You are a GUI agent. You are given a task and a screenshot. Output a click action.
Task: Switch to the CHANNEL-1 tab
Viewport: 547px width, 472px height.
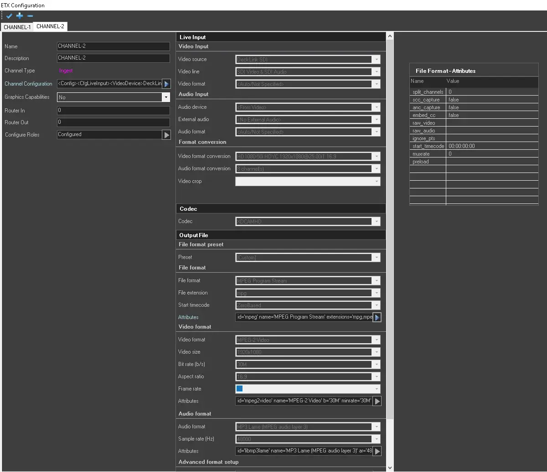(17, 27)
